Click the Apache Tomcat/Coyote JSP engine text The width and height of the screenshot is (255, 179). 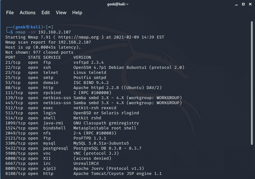pyautogui.click(x=118, y=174)
